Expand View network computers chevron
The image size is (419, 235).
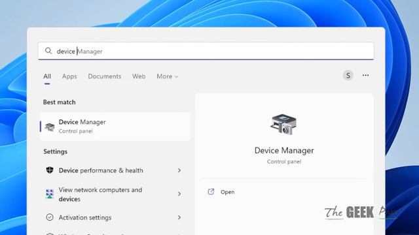click(x=179, y=194)
